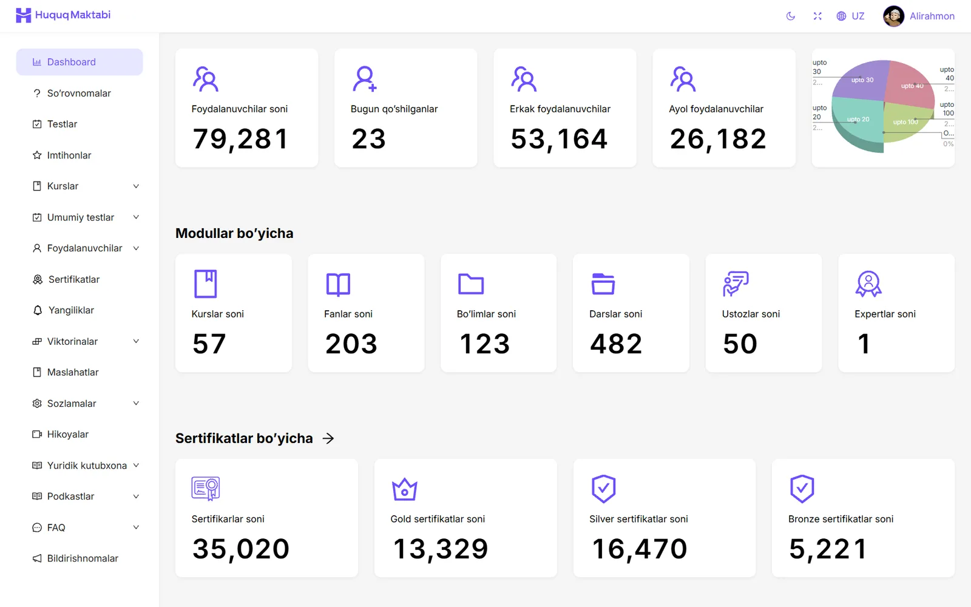Click the Yangiliklar bell icon
This screenshot has height=607, width=971.
click(38, 310)
